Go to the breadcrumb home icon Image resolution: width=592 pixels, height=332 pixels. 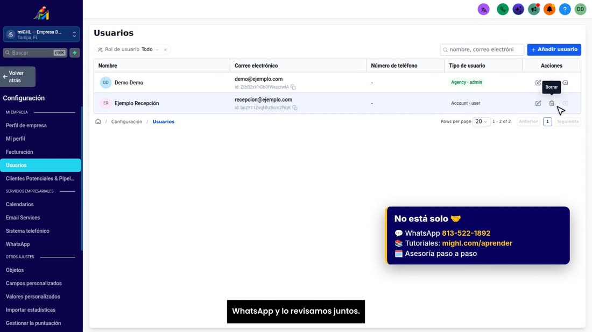click(x=98, y=121)
